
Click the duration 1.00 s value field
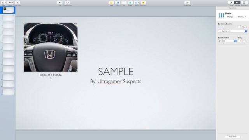click(x=242, y=27)
